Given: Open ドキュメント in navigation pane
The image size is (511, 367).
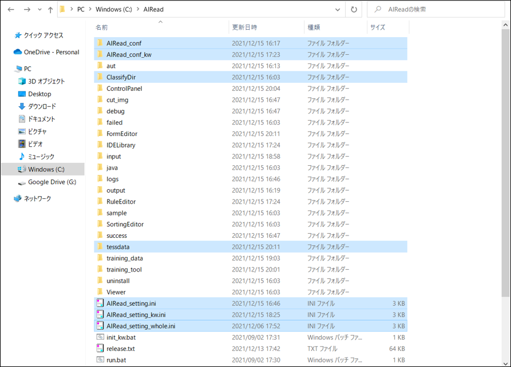Looking at the screenshot, I should coord(37,119).
